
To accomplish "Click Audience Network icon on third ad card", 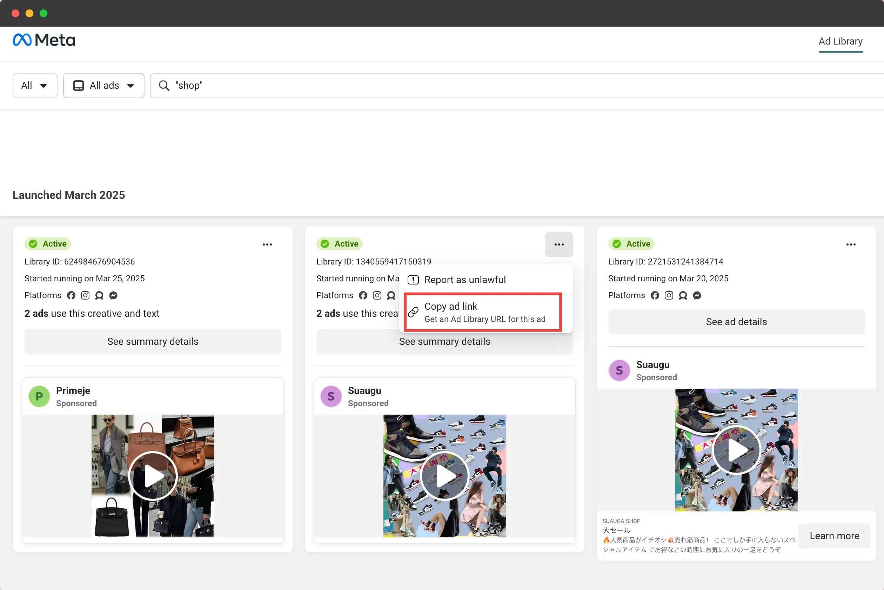I will click(683, 295).
